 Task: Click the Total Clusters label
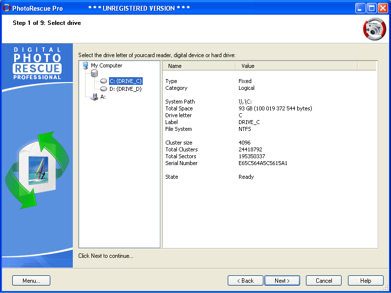click(x=181, y=149)
